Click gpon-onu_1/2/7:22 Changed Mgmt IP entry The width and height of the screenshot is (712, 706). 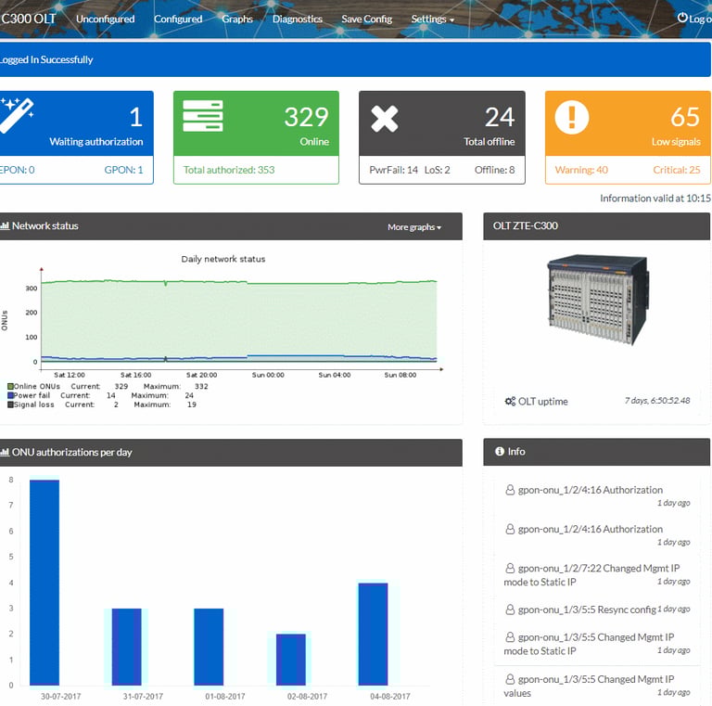[x=597, y=574]
